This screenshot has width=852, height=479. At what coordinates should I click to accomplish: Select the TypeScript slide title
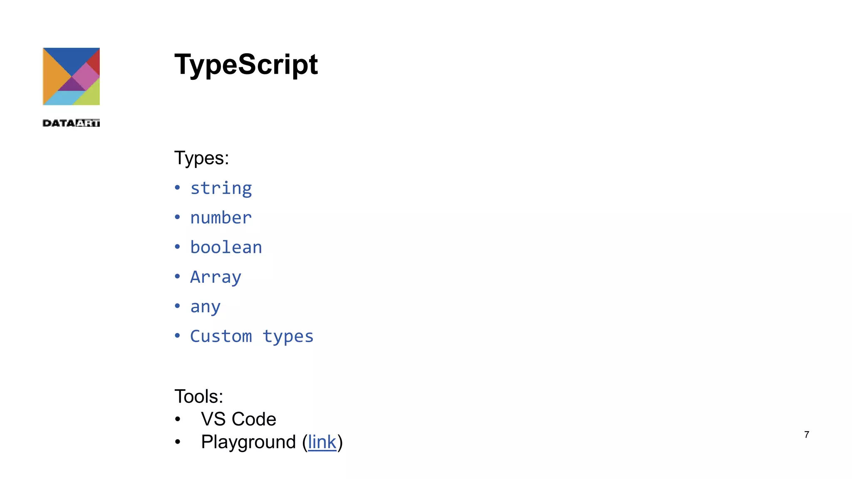pos(246,64)
